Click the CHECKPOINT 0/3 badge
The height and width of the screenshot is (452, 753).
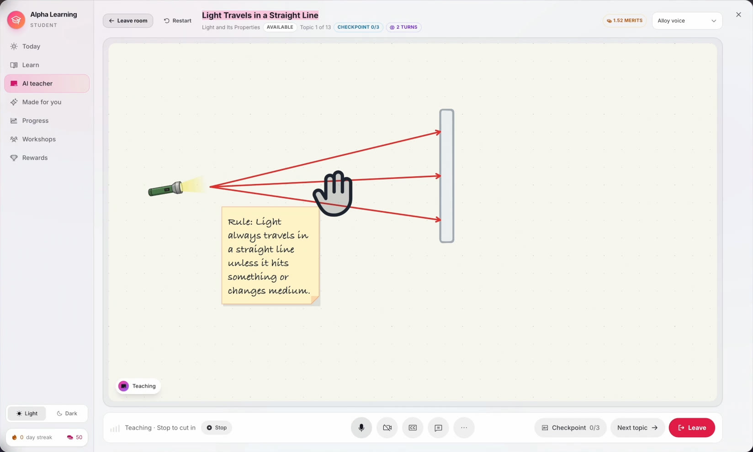[358, 27]
